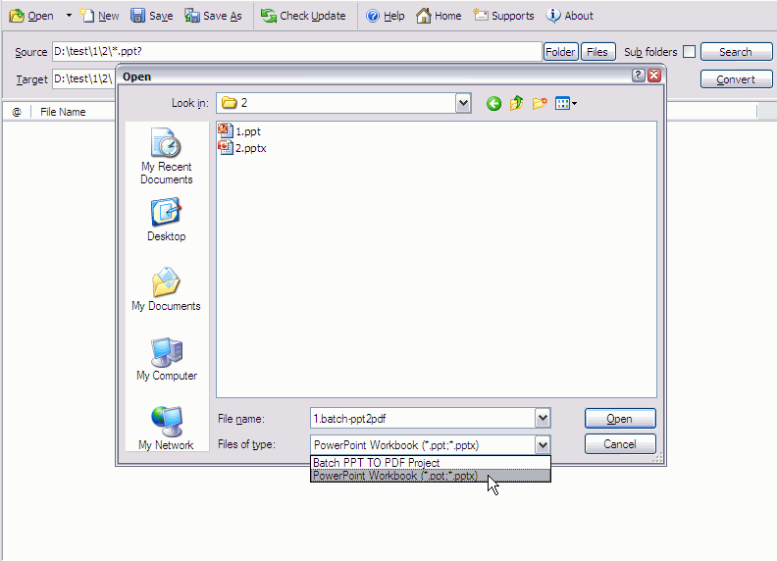777x561 pixels.
Task: Click the green Back arrow in dialog
Action: [493, 103]
